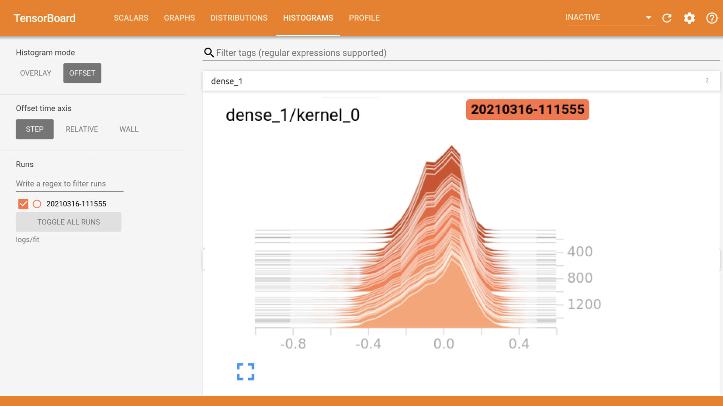
Task: Open the Distributions tab
Action: (239, 18)
